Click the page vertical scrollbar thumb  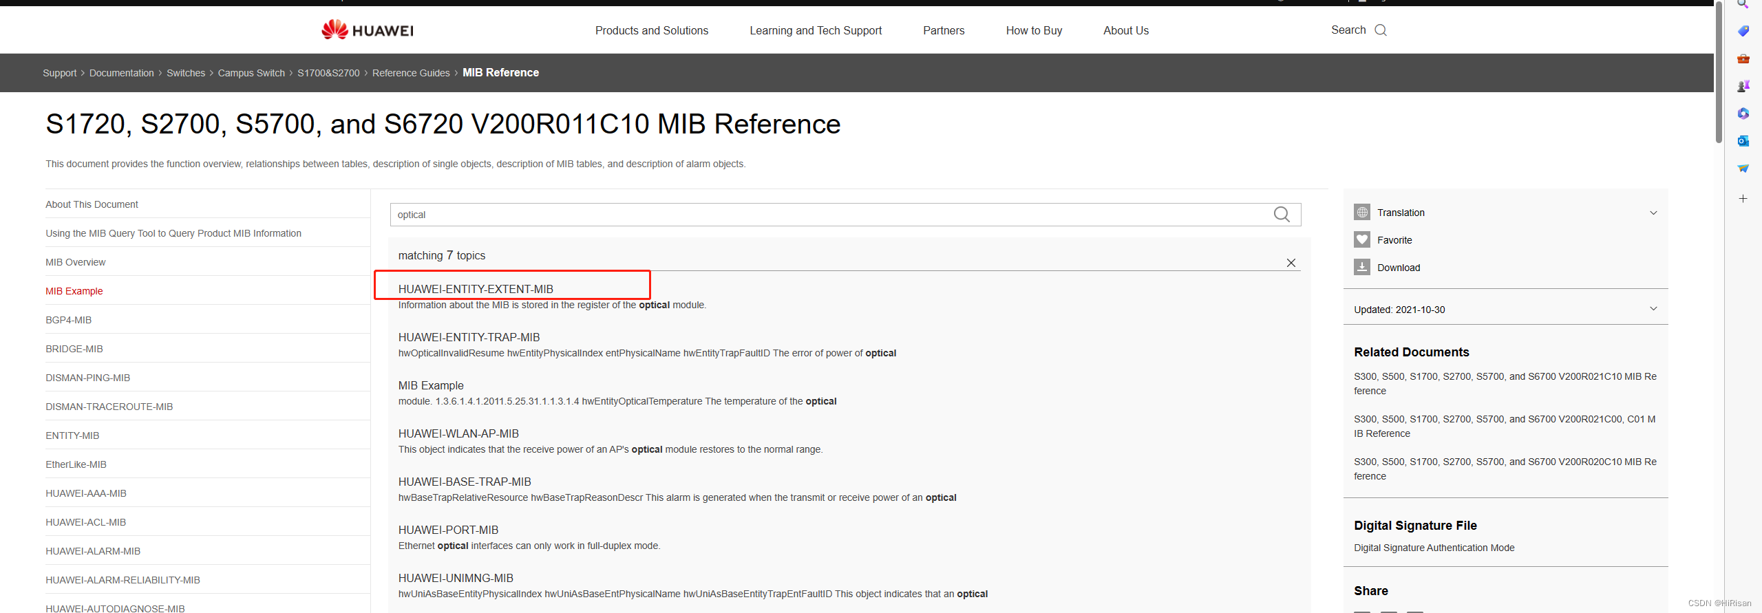click(1719, 72)
